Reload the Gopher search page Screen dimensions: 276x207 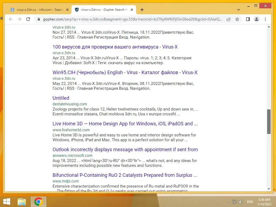click(28, 19)
